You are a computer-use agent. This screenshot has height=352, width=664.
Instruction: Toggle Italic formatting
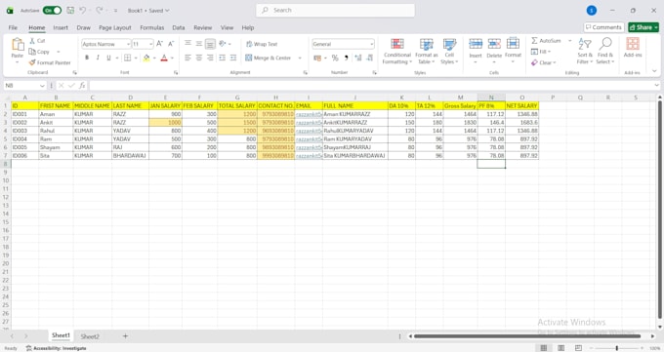(98, 58)
